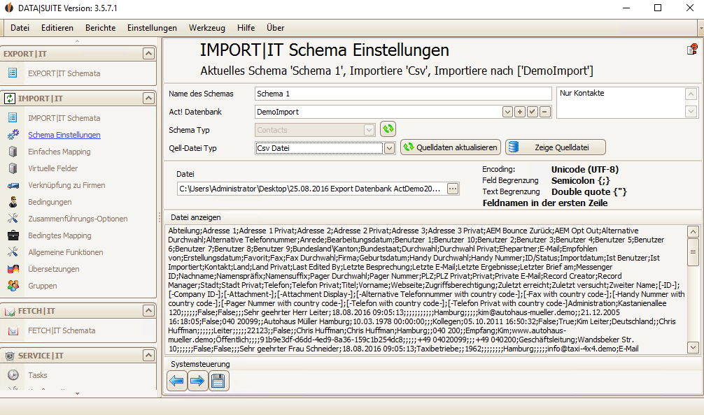Open the Editieren menu
The height and width of the screenshot is (415, 704).
pos(57,28)
